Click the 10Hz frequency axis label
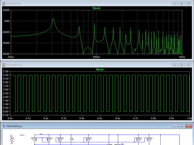Viewport: 194px width, 145px height. pyautogui.click(x=11, y=57)
